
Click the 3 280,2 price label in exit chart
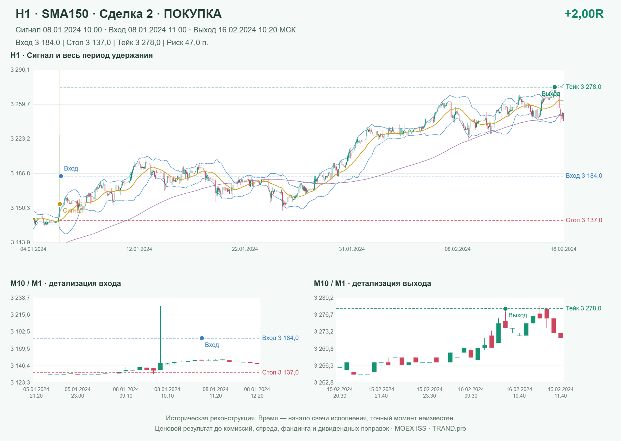point(324,298)
